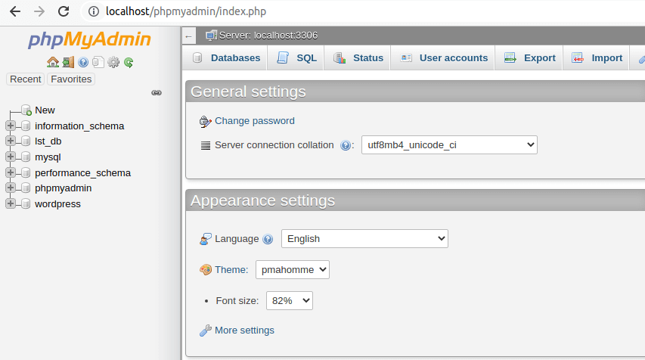Select phpmyadmin database name

point(64,188)
